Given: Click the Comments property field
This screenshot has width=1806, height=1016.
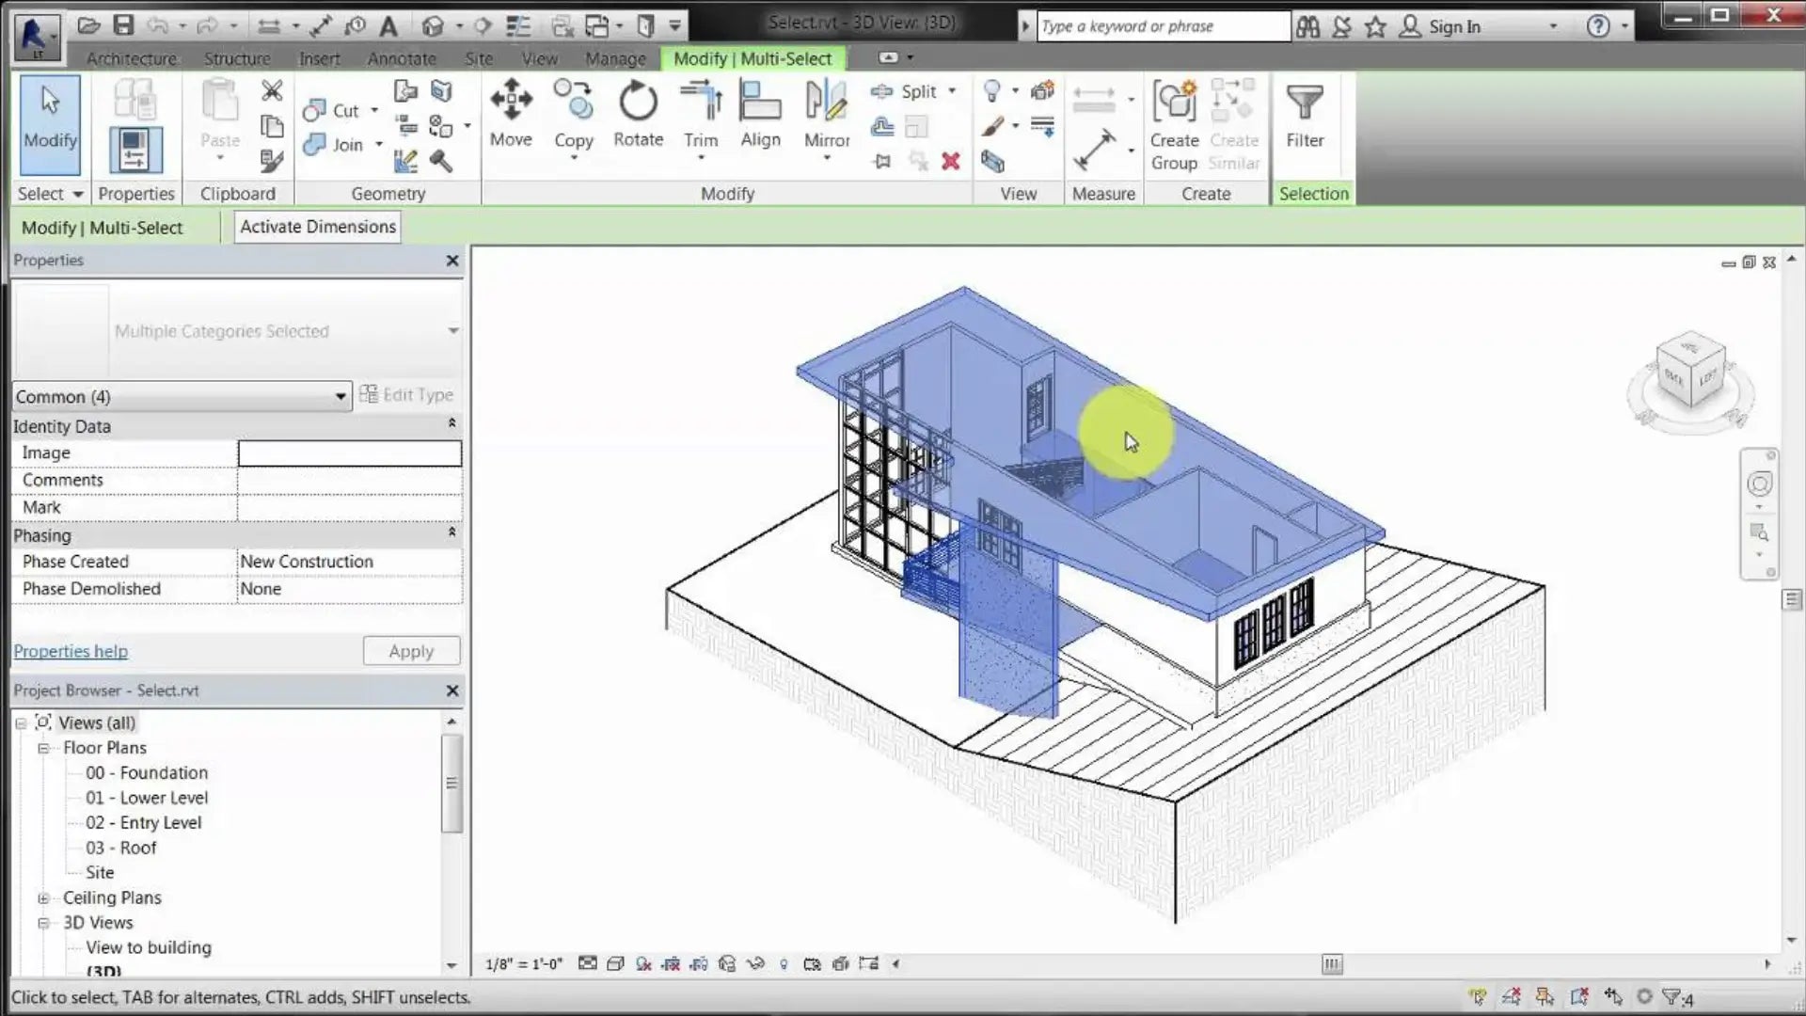Looking at the screenshot, I should (x=349, y=481).
